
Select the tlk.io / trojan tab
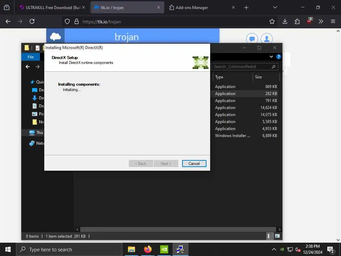coord(127,7)
